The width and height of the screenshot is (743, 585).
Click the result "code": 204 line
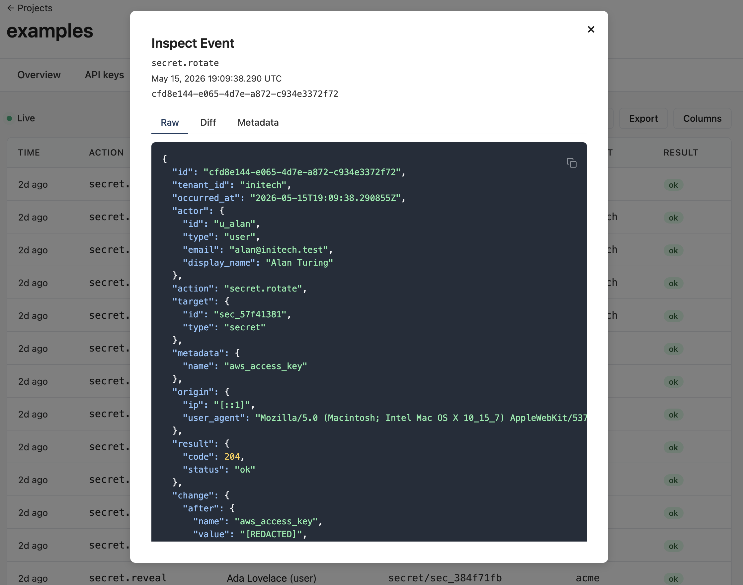coord(213,457)
